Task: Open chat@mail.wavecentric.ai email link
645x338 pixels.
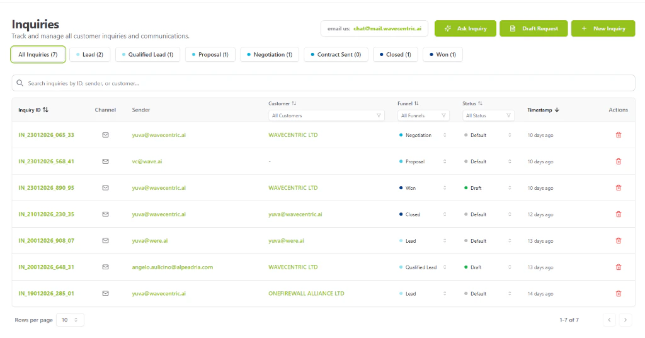Action: [x=387, y=28]
